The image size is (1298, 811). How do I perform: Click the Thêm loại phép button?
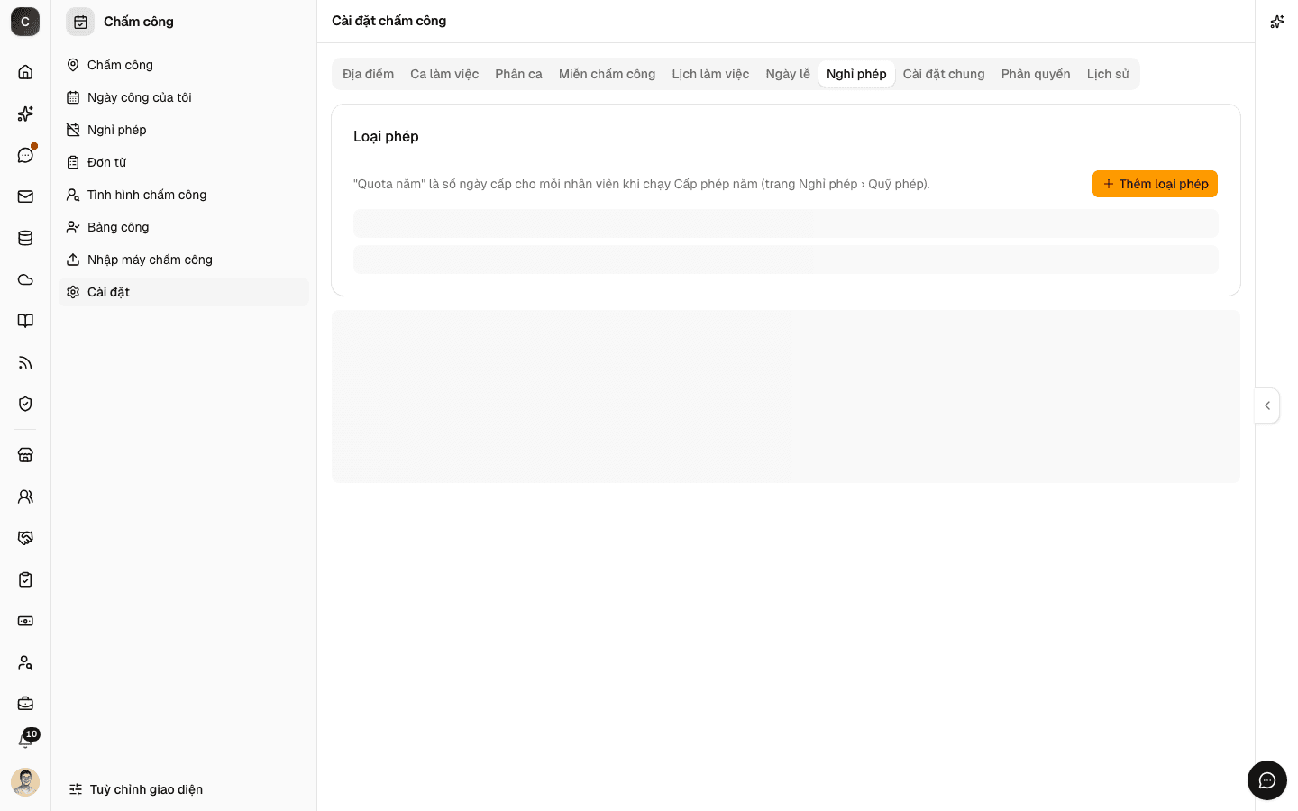(1155, 184)
